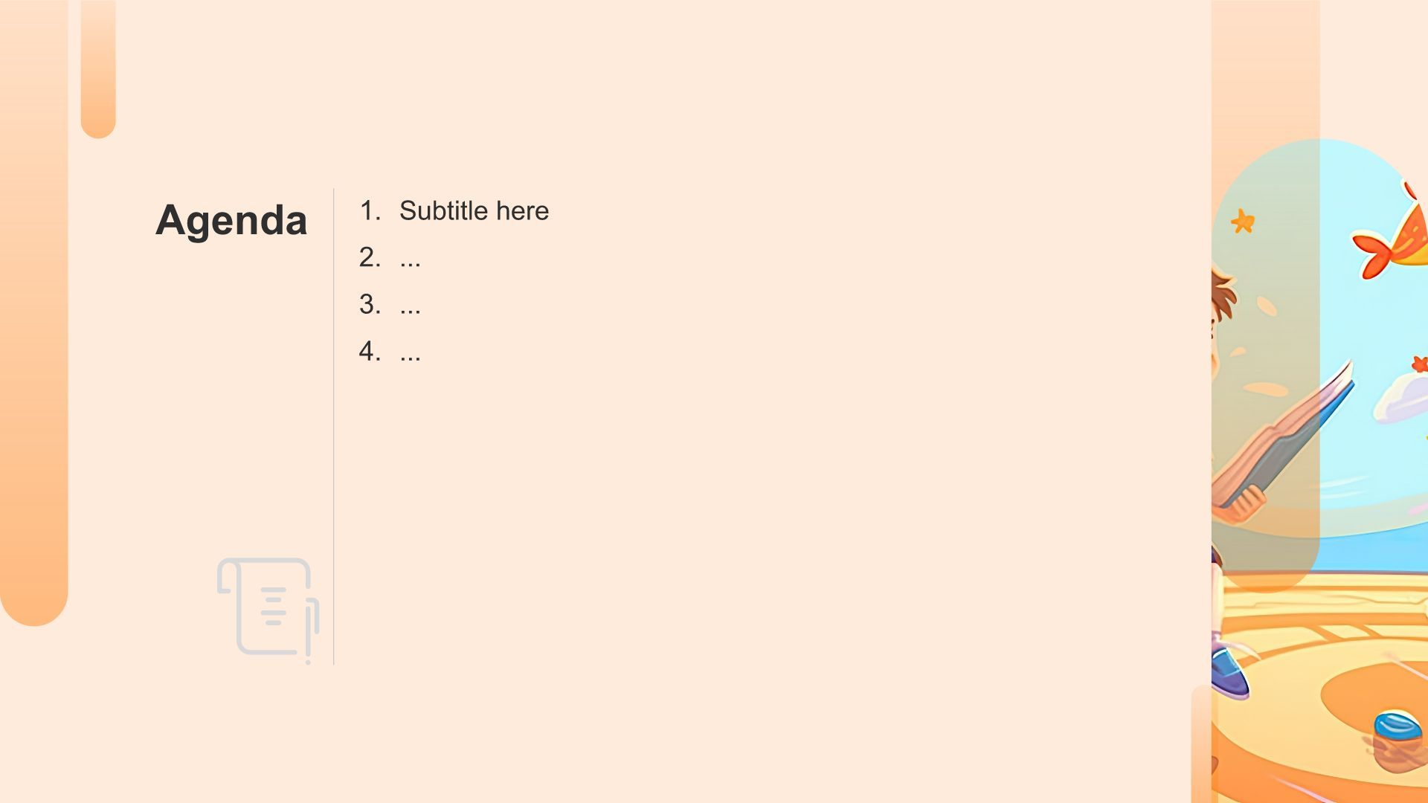
Task: Click the boy's brown hair in the illustration
Action: point(1223,294)
